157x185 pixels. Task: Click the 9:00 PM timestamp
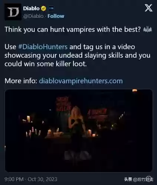[14, 179]
